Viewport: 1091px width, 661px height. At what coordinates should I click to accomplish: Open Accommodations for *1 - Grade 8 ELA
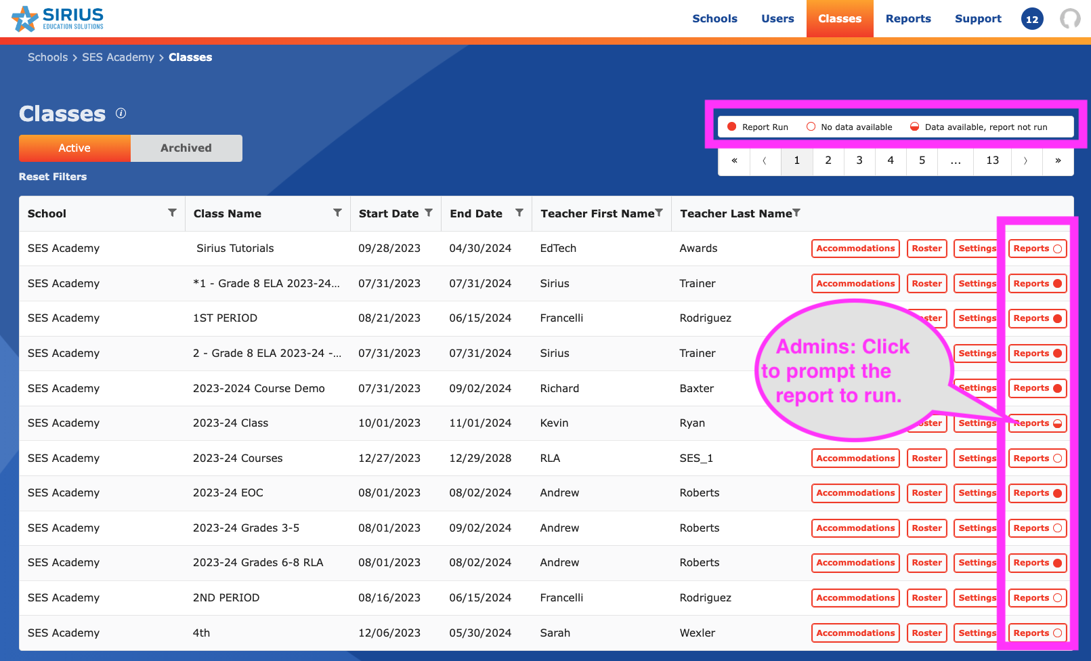855,284
